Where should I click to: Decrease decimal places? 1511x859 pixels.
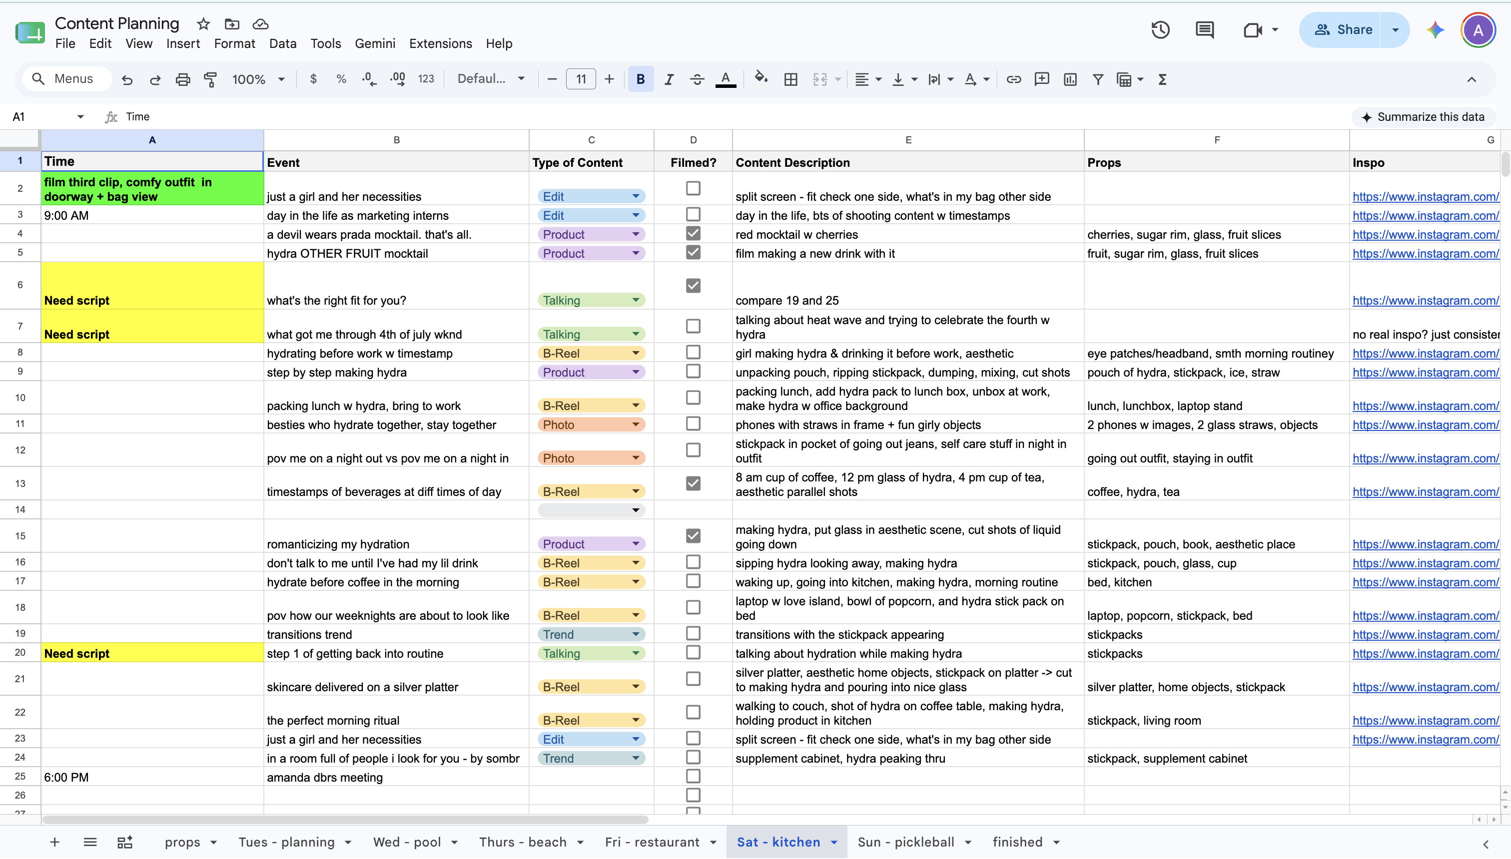click(369, 79)
